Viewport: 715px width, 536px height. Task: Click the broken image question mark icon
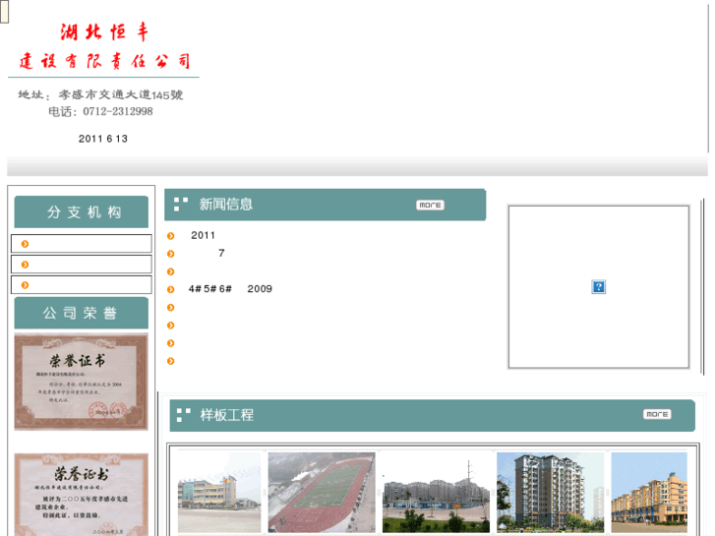pyautogui.click(x=598, y=287)
